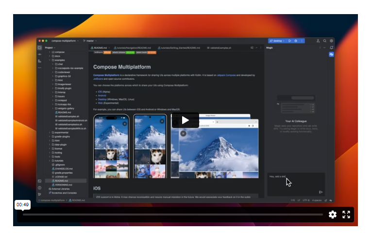
Task: Hide the Magic panel
Action: [x=324, y=48]
